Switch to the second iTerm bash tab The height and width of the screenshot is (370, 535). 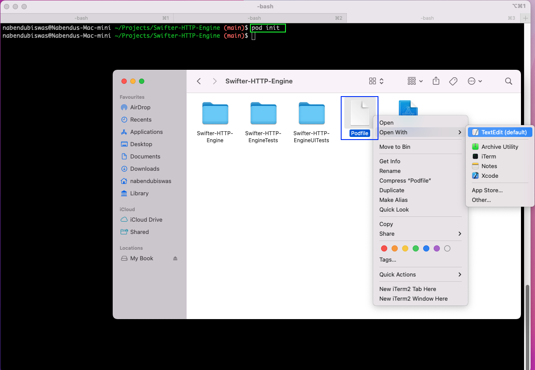(260, 18)
